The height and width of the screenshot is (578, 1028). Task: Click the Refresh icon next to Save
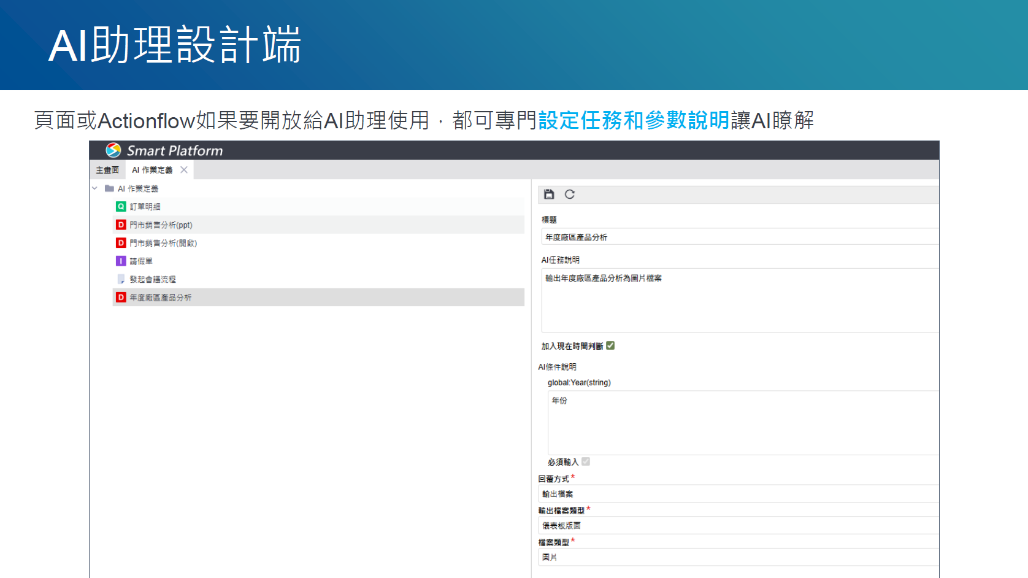(570, 195)
